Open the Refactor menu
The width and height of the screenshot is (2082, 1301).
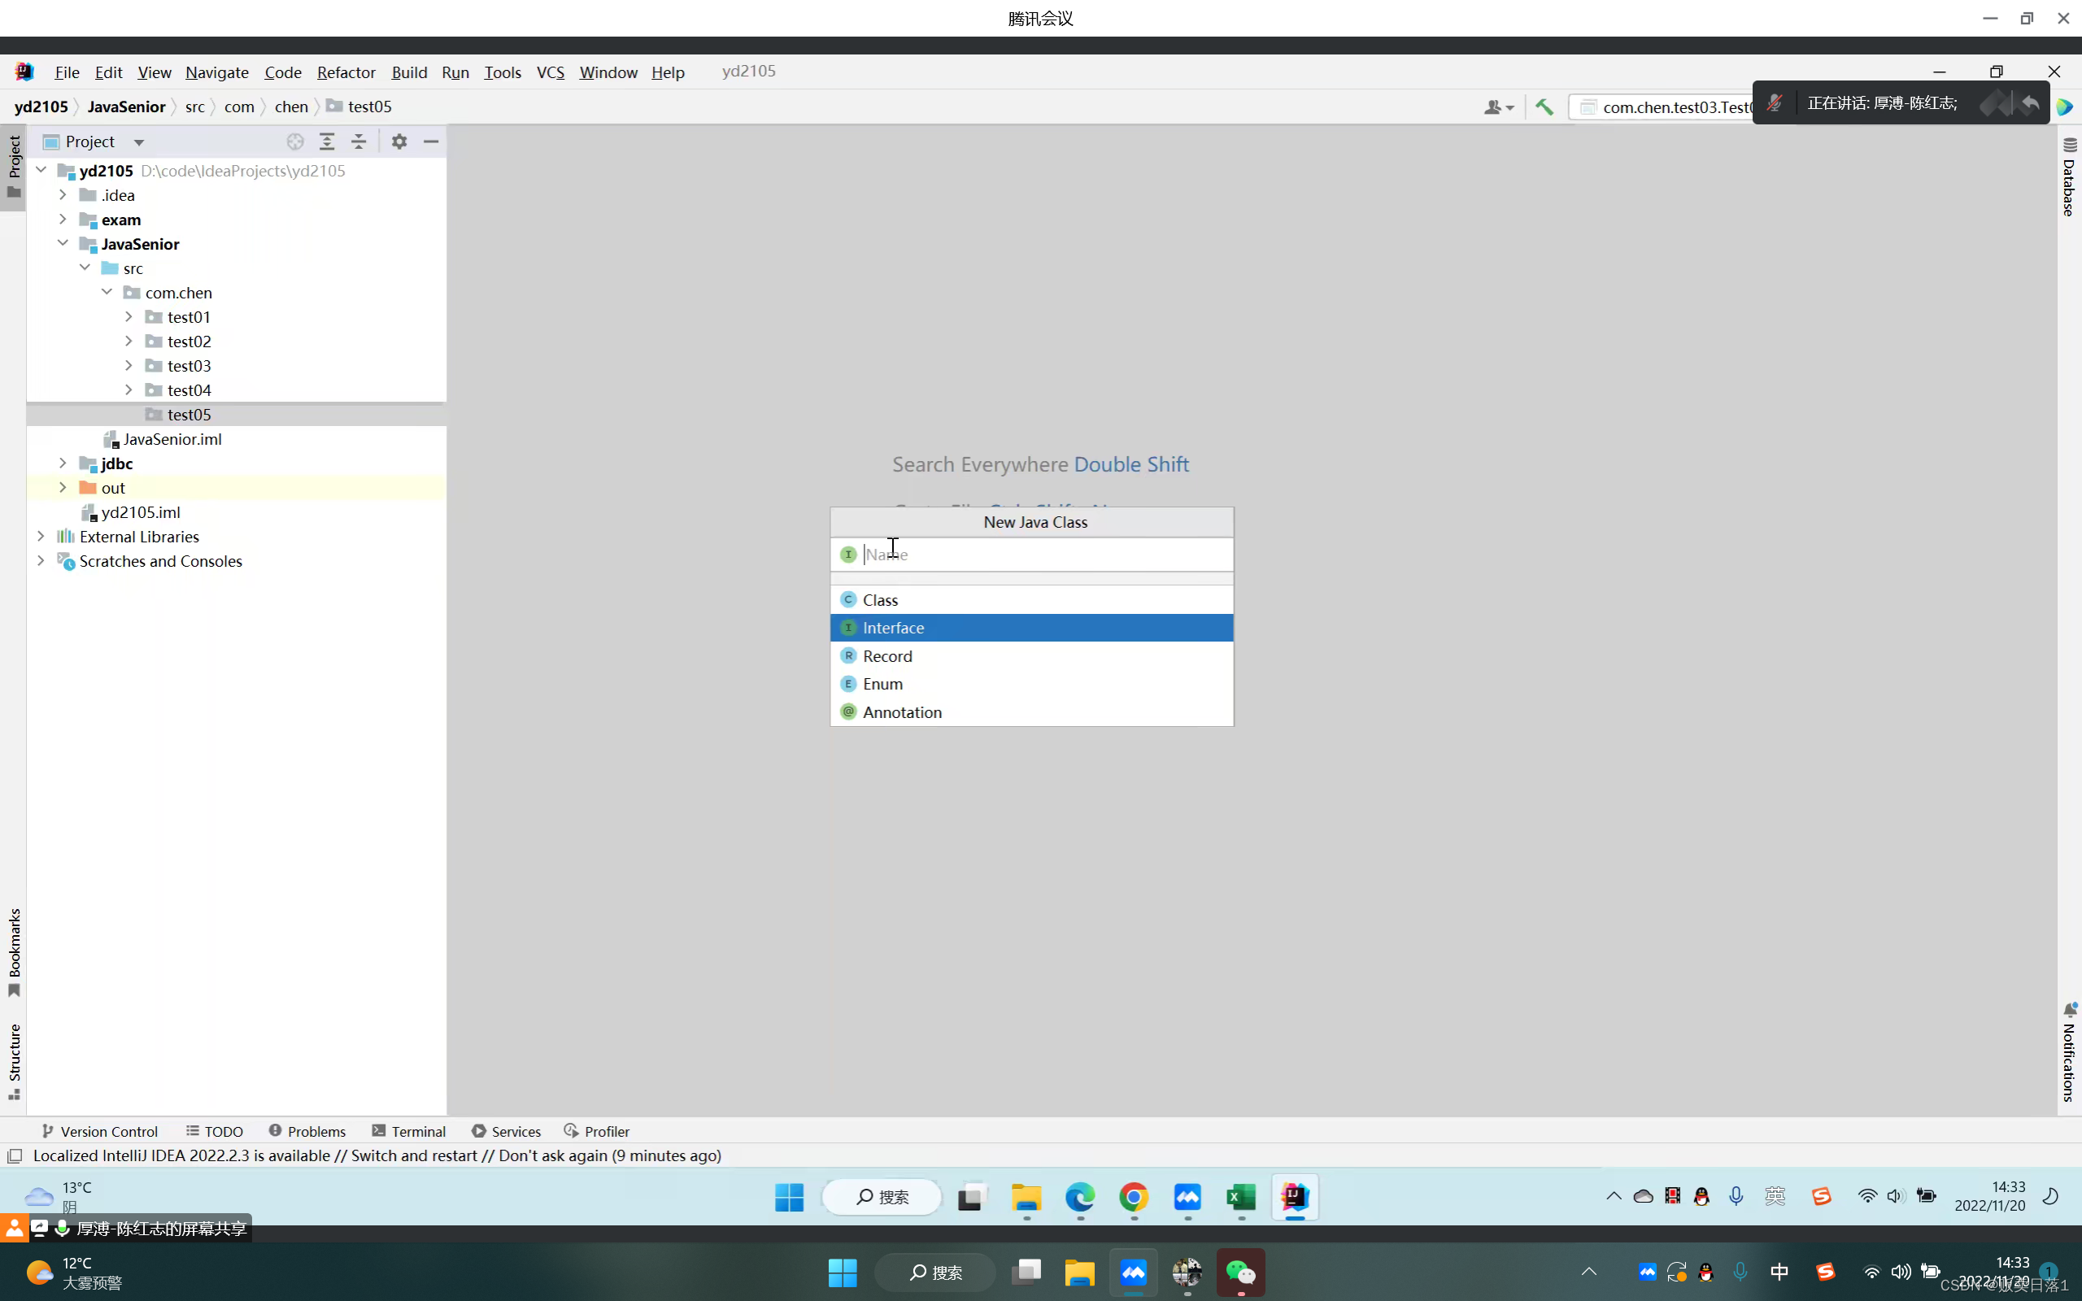click(346, 72)
